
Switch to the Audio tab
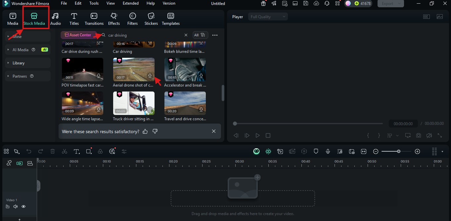point(56,19)
